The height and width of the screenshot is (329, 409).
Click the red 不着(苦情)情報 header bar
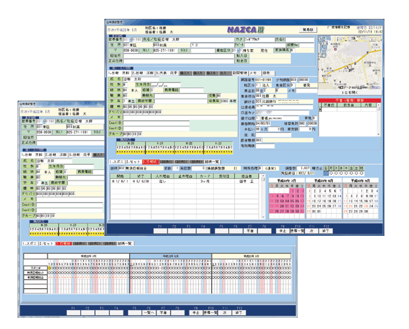[349, 101]
